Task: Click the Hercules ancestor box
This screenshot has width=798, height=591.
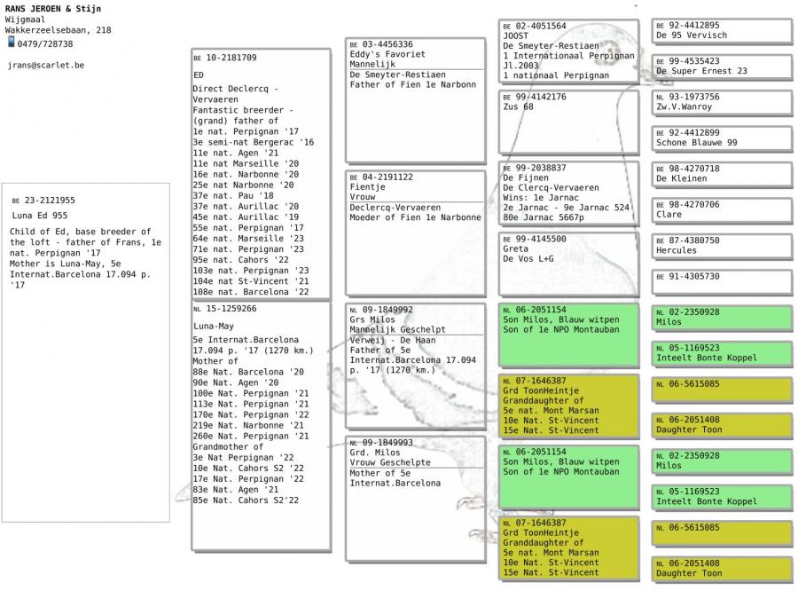Action: (x=722, y=246)
